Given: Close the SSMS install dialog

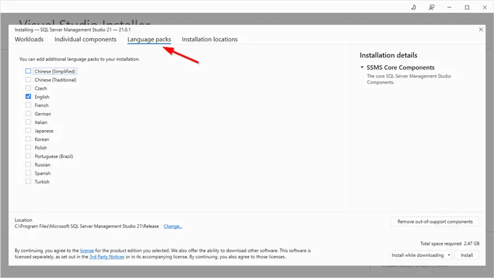Looking at the screenshot, I should [x=481, y=29].
